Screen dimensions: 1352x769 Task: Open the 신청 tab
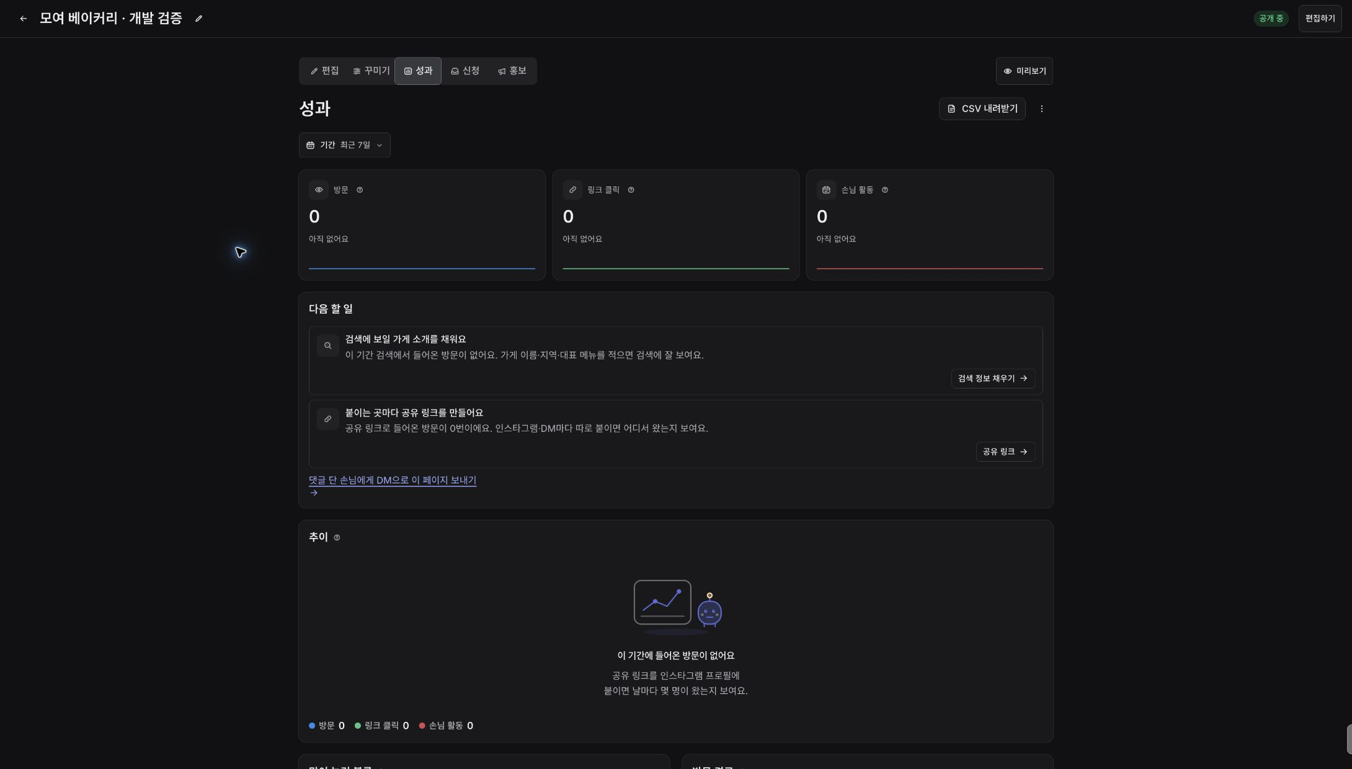pyautogui.click(x=465, y=71)
